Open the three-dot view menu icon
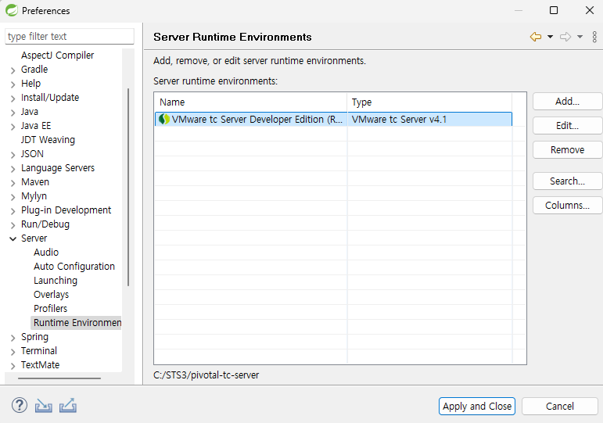Screen dimensions: 603x423 594,37
